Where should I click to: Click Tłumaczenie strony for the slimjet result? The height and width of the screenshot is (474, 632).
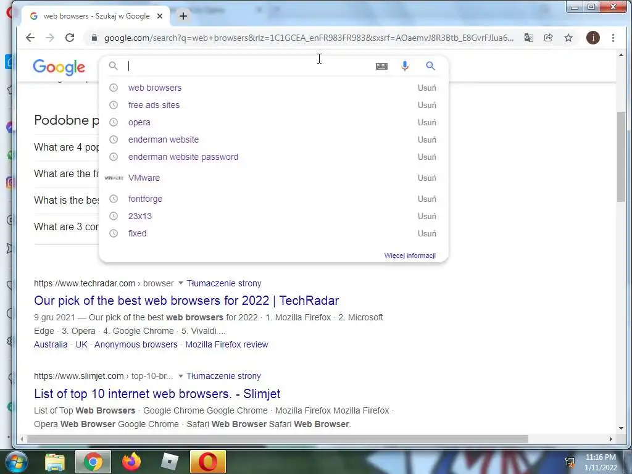(223, 376)
